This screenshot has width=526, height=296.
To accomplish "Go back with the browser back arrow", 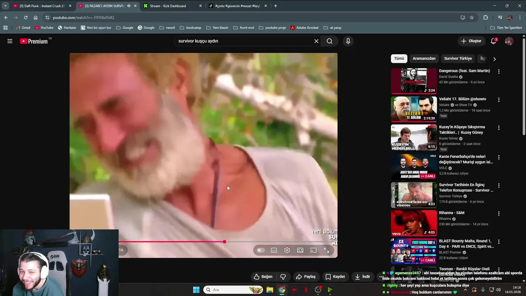I will tap(6, 18).
